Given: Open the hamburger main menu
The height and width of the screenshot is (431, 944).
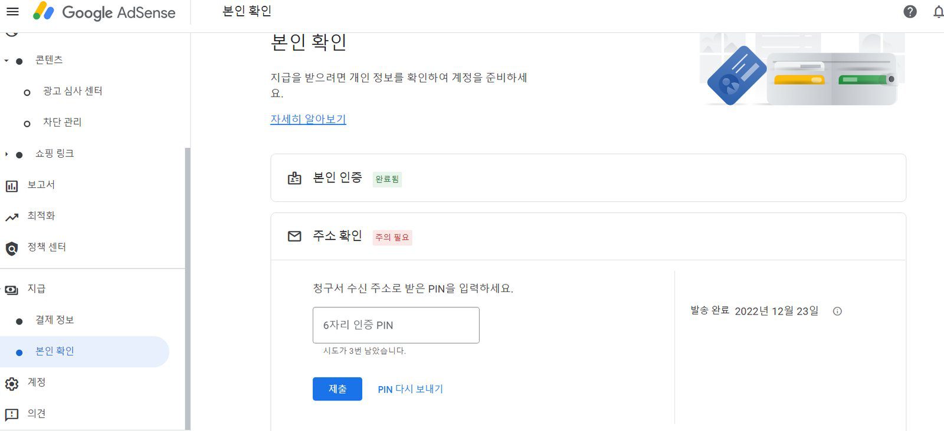Looking at the screenshot, I should click(12, 12).
